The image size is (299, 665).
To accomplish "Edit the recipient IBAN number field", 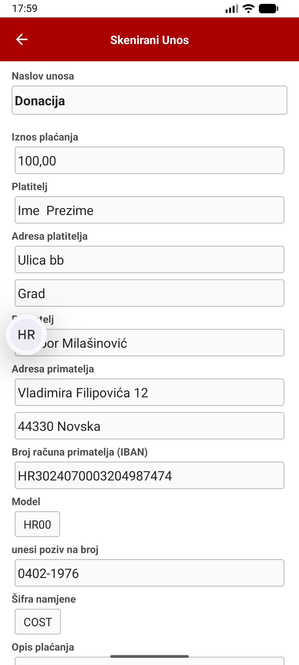I will click(x=149, y=475).
